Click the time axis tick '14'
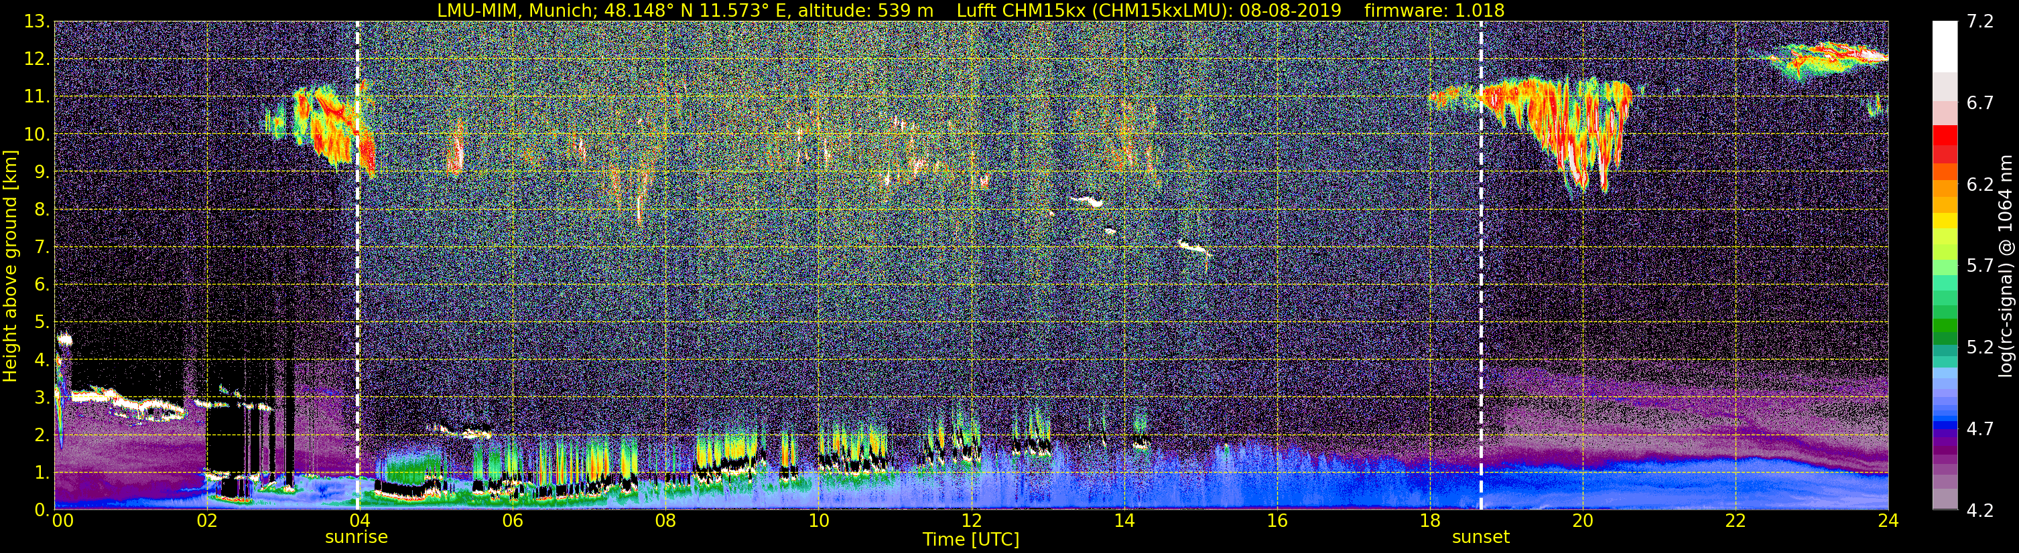The width and height of the screenshot is (2019, 553). pyautogui.click(x=1124, y=520)
